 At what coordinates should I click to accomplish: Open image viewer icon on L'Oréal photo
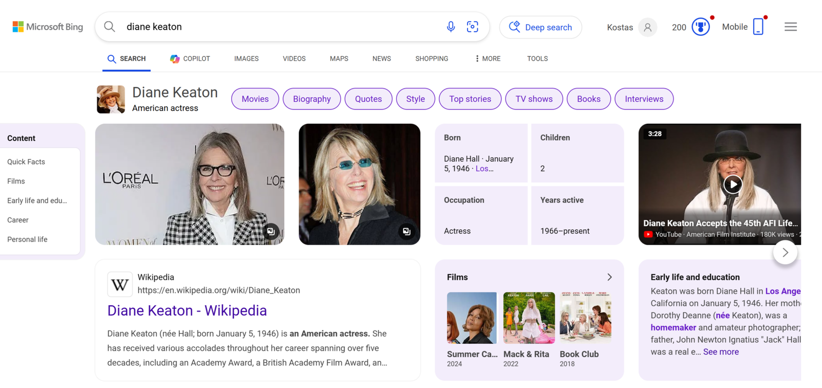pos(271,231)
